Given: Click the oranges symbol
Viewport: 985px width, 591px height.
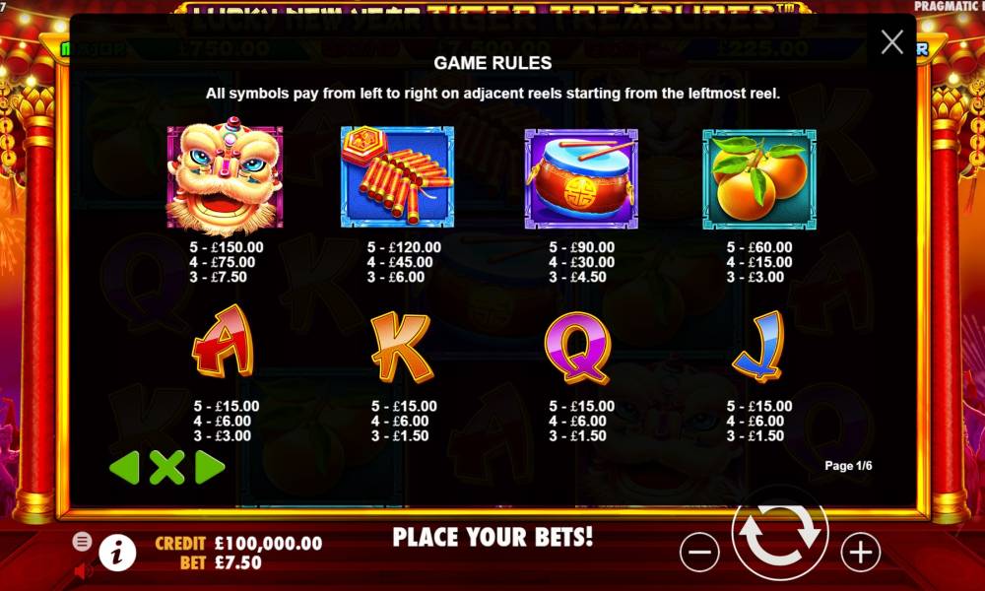Looking at the screenshot, I should [x=758, y=179].
